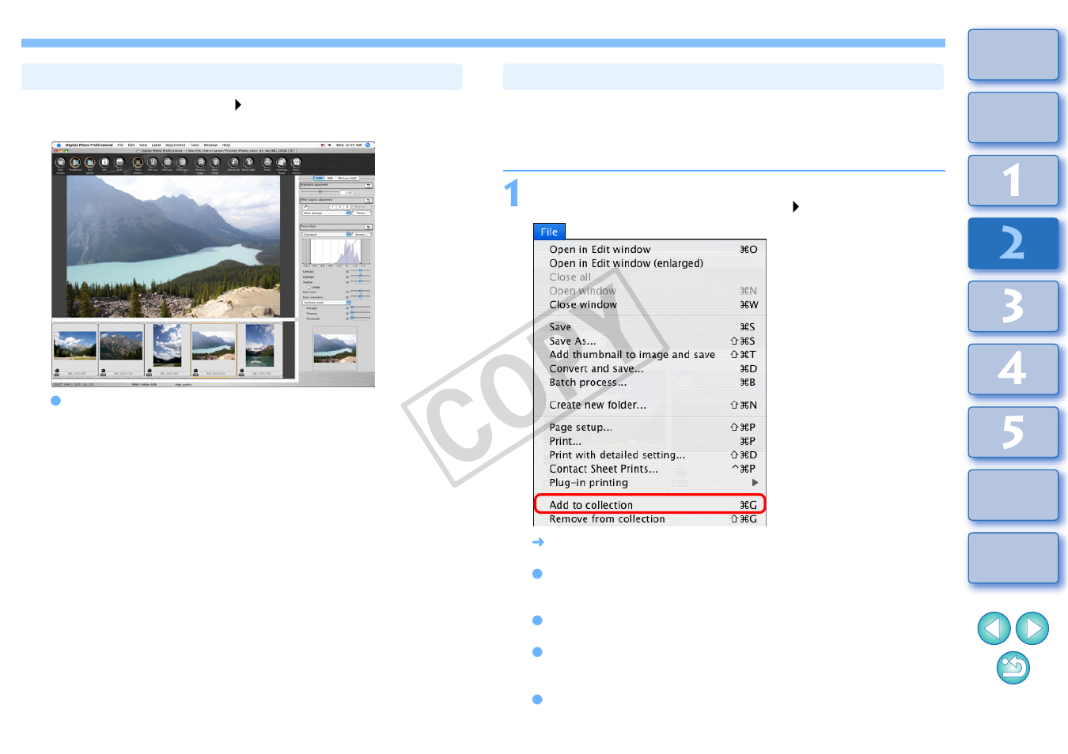Switch to the RGB tab in tool palette
The height and width of the screenshot is (754, 1068).
330,178
